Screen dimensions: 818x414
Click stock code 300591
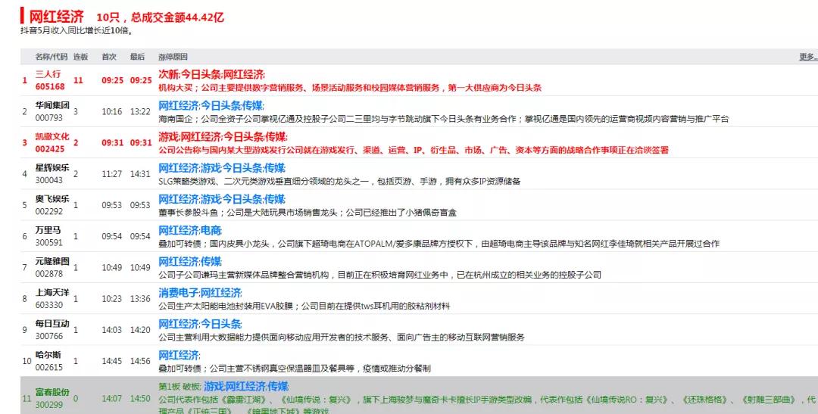49,242
